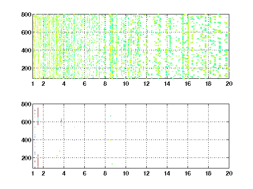
Task: Select x-axis tick label 12 of upper plot
Action: tap(146, 84)
